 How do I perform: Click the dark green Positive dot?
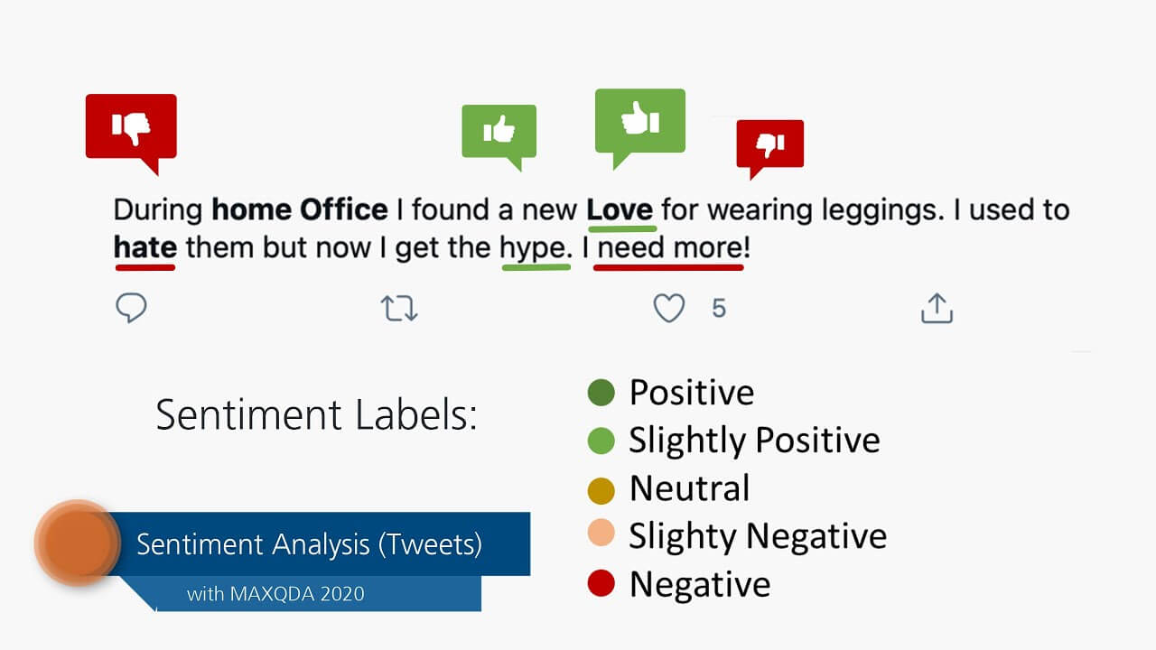tap(601, 393)
